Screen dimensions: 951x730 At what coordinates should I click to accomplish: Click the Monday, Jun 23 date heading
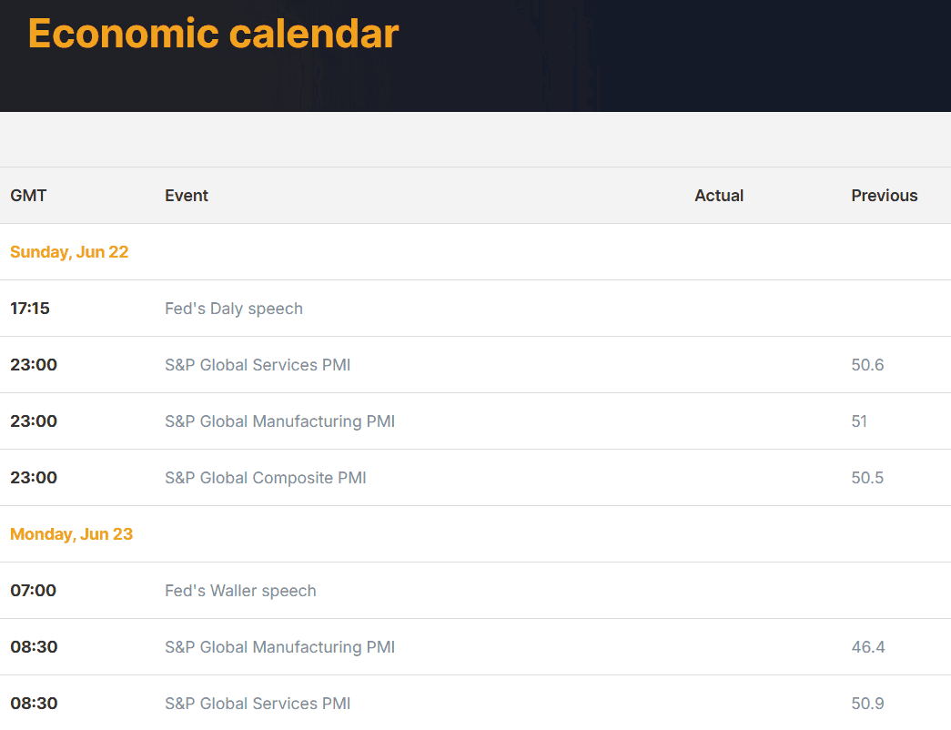(x=71, y=534)
